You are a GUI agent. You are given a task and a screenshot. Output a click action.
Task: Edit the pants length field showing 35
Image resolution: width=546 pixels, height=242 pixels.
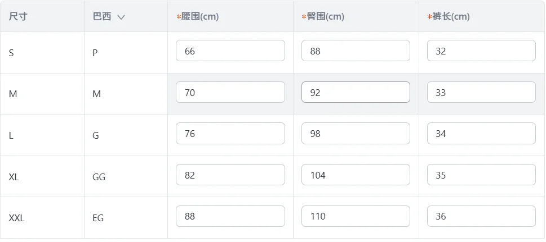[x=481, y=175]
